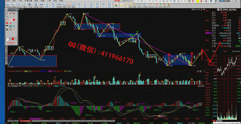Screen dimensions: 241x124
Task: Select the filled red ellipse tool
Action: point(7,23)
